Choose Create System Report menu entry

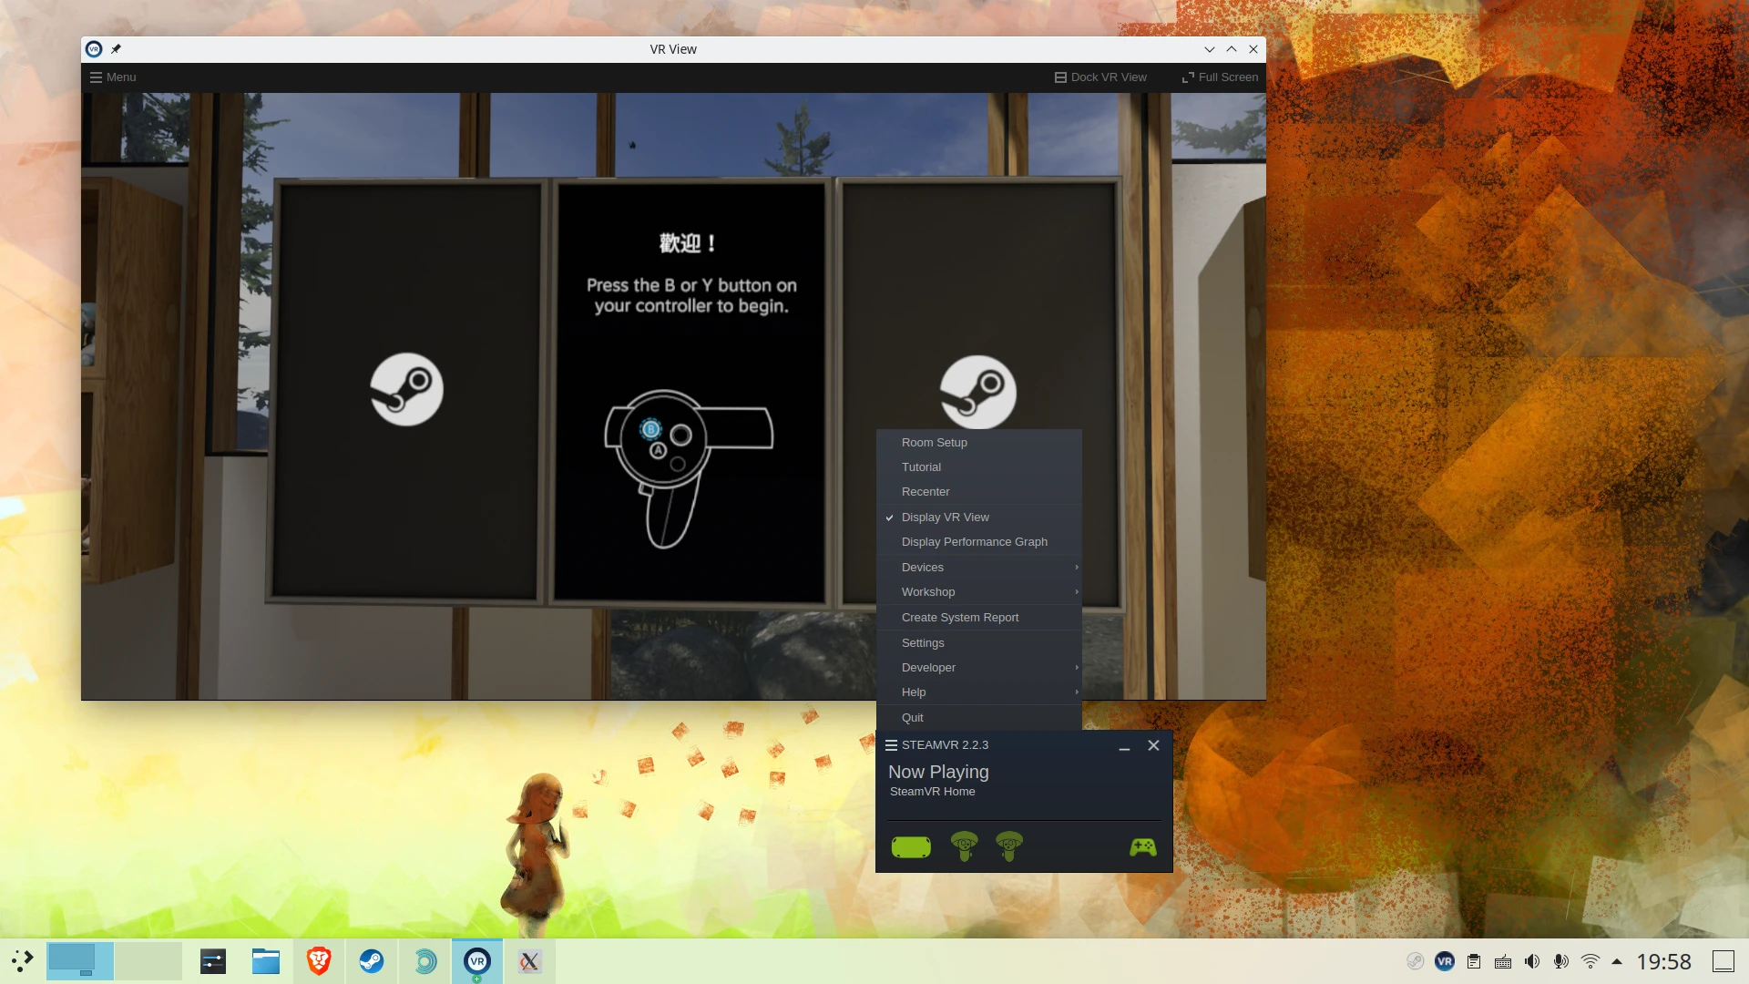point(959,618)
